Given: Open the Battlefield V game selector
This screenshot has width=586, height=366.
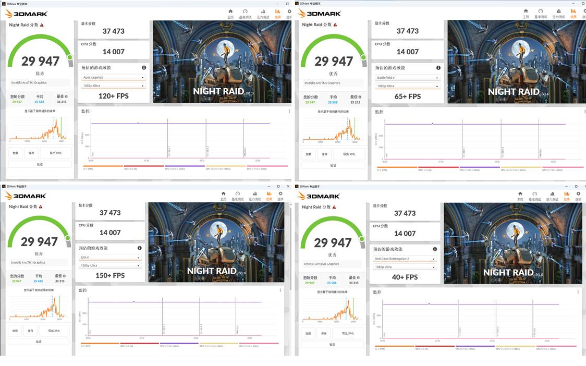Looking at the screenshot, I should coord(408,78).
